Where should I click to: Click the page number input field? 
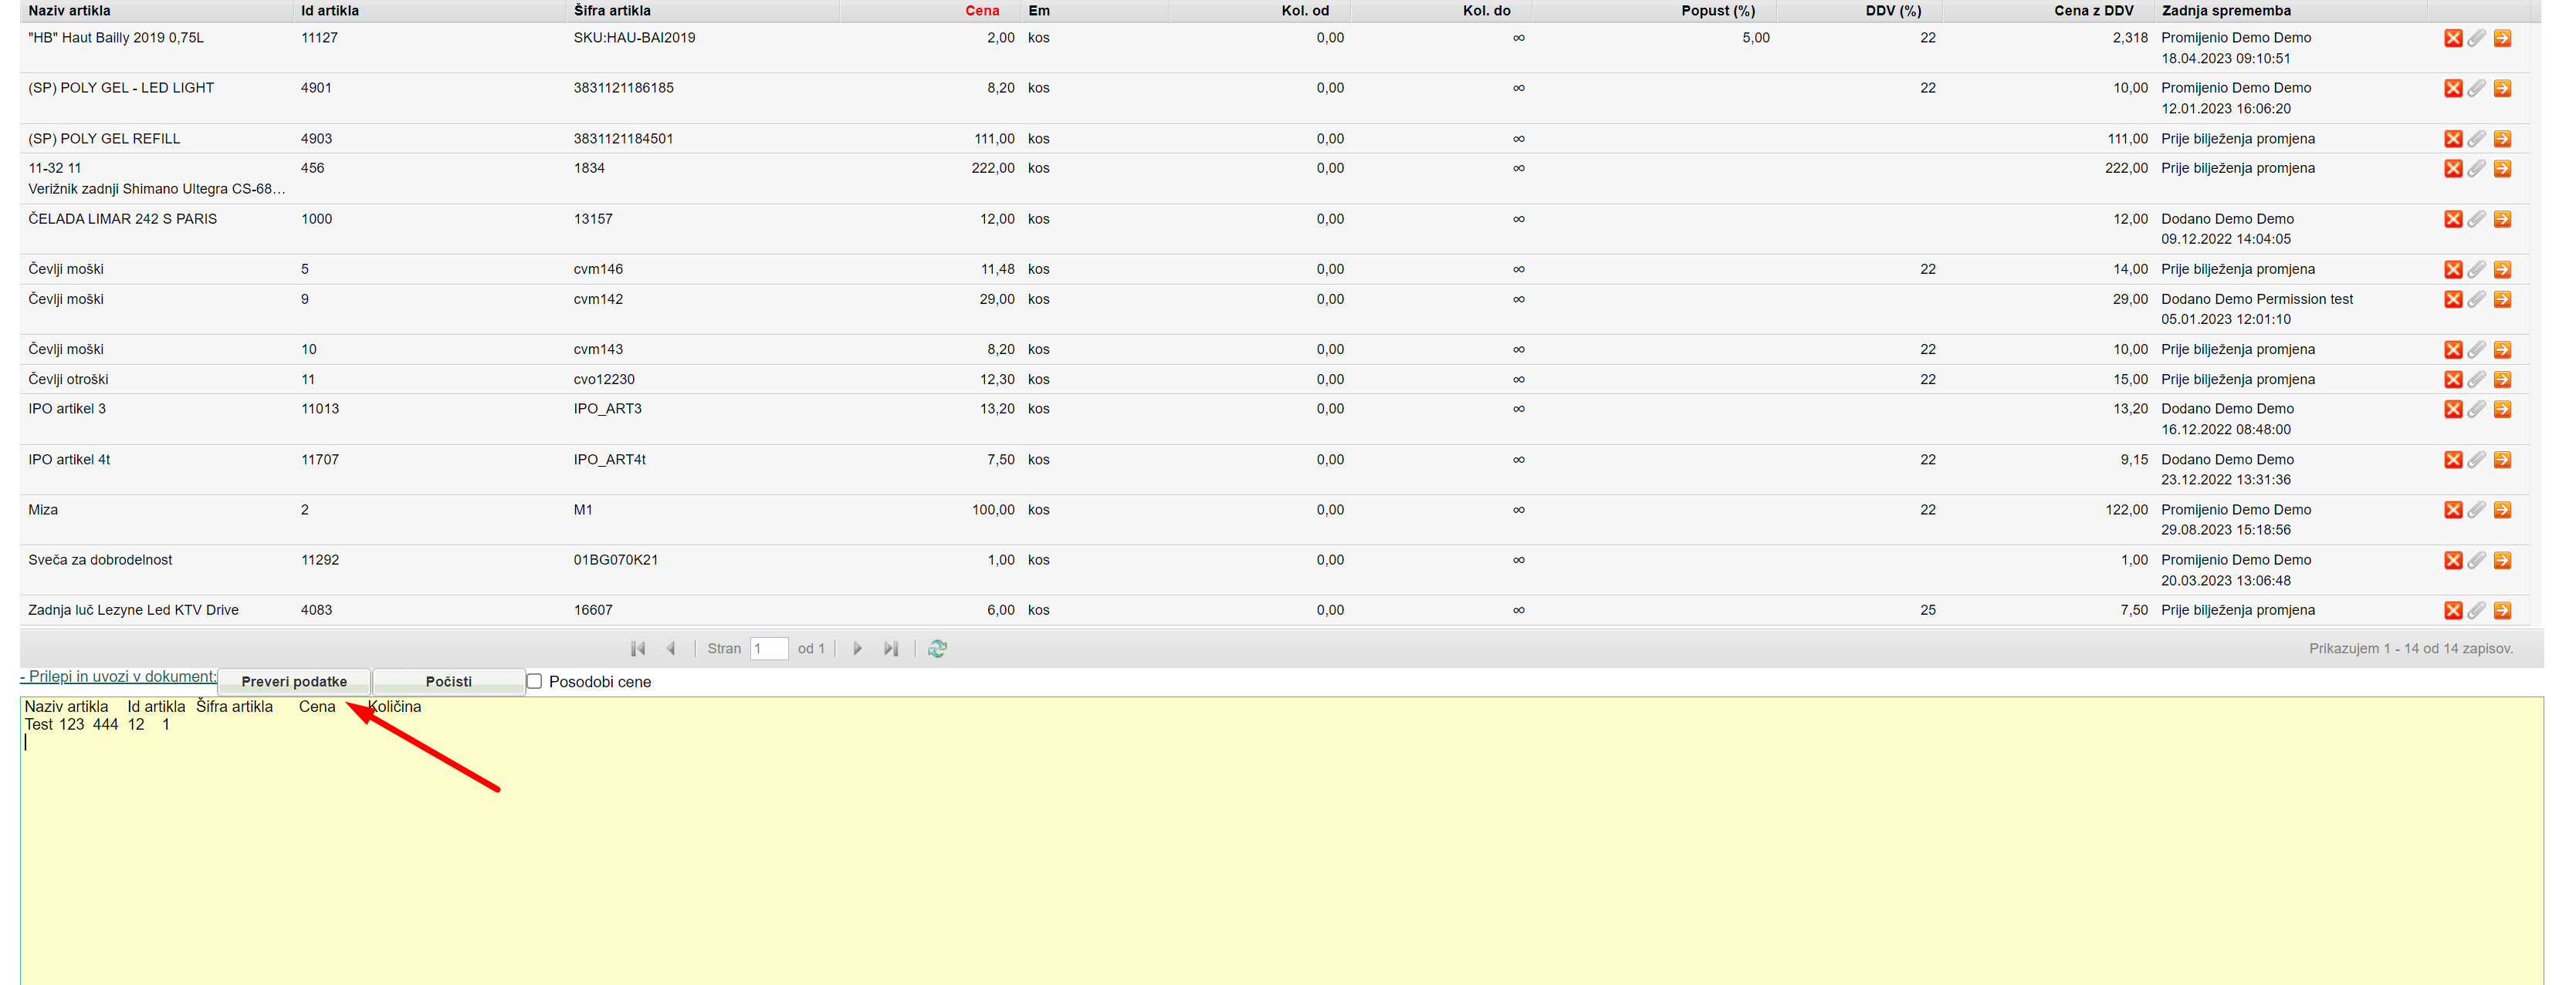(768, 649)
